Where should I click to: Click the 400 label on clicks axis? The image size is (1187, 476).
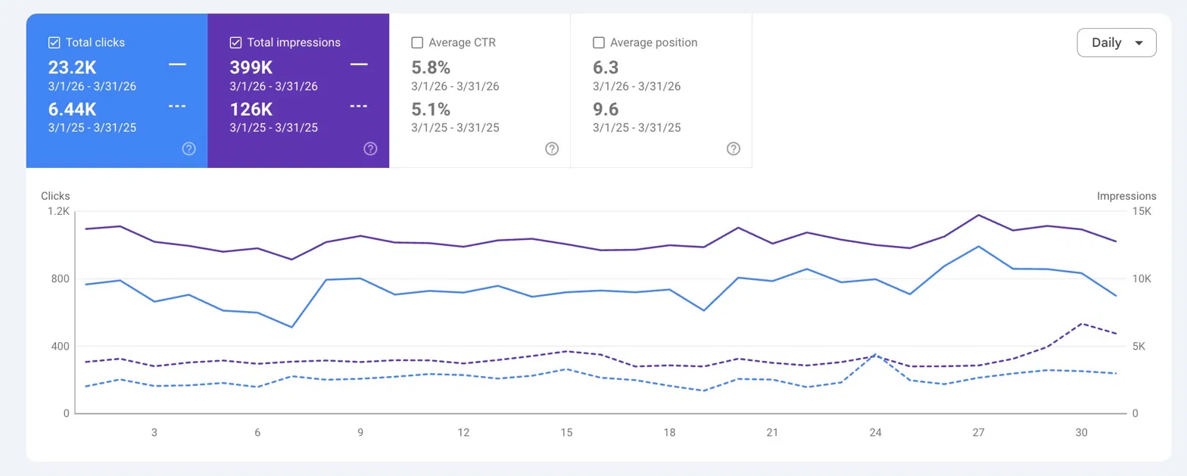[61, 347]
